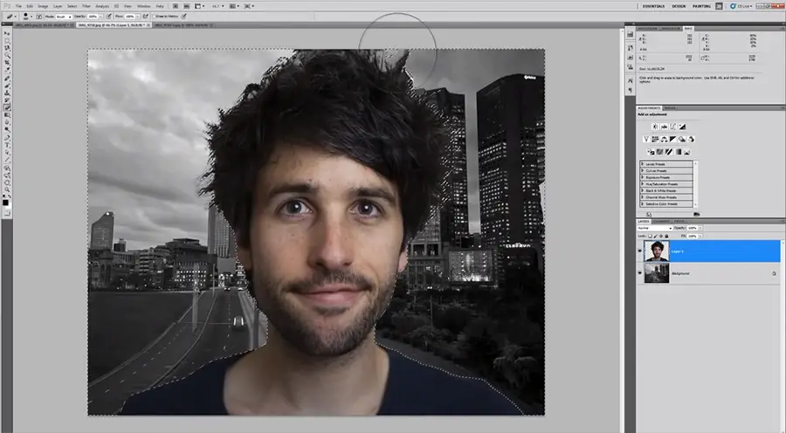Switch to the Painting workspace
The image size is (786, 433).
click(x=701, y=6)
